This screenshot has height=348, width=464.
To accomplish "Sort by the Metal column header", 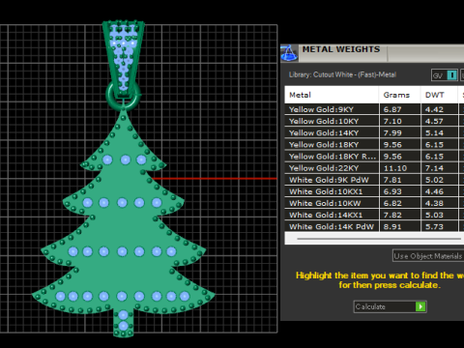I will point(332,95).
